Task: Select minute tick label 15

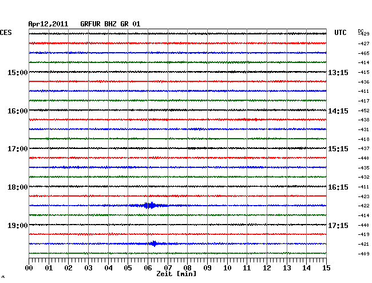Action: coord(326,268)
